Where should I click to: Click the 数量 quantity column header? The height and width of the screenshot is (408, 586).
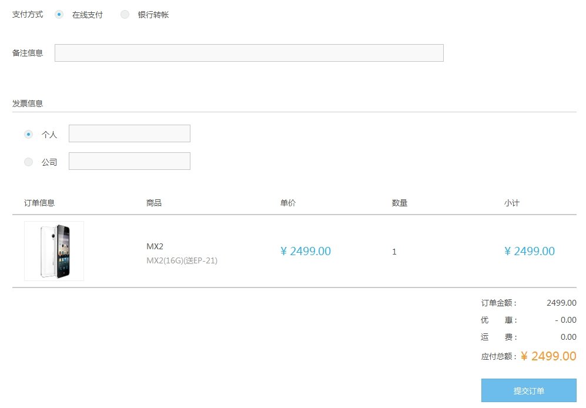click(x=399, y=202)
